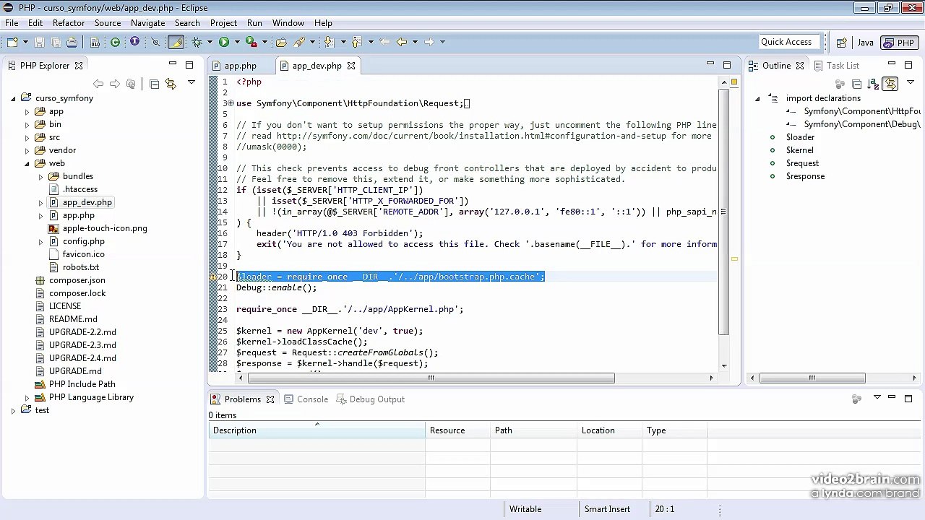The image size is (925, 520).
Task: Click the purple I new interface icon
Action: 134,42
